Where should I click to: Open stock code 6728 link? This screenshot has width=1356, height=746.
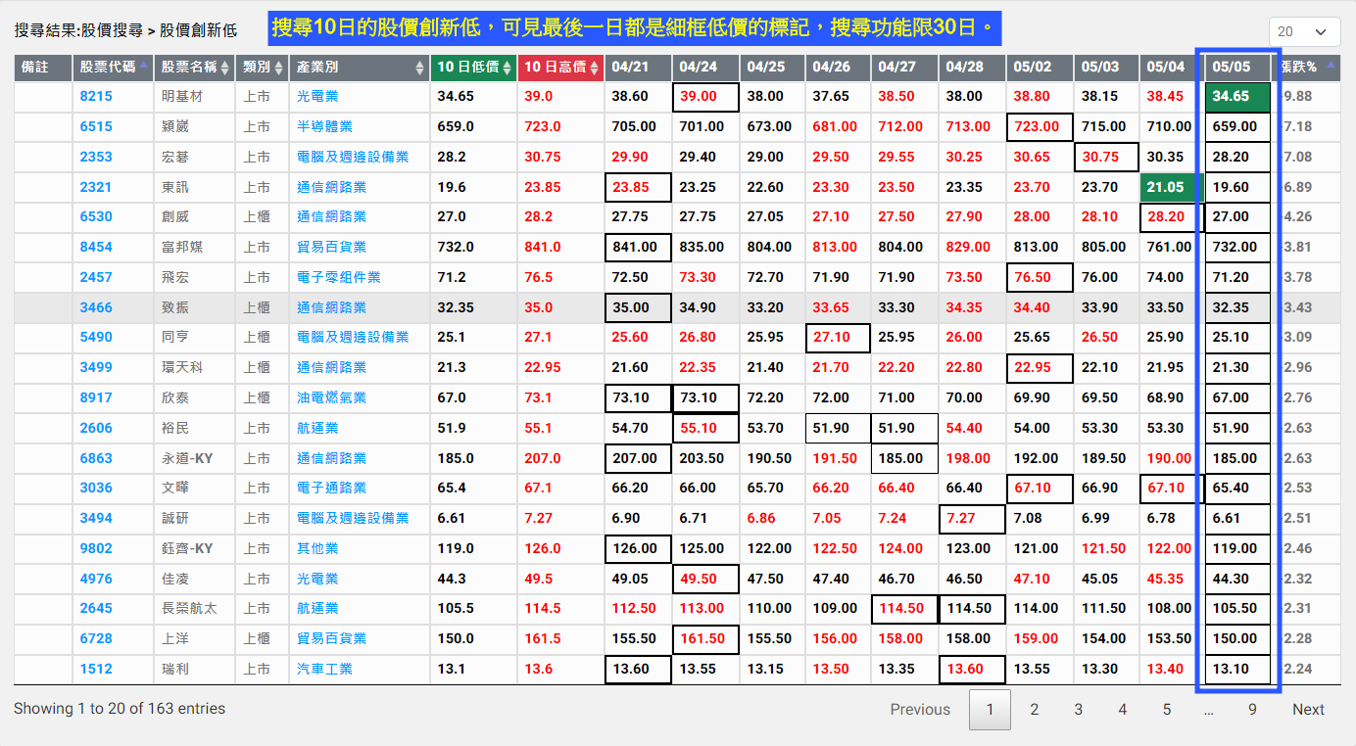click(96, 638)
